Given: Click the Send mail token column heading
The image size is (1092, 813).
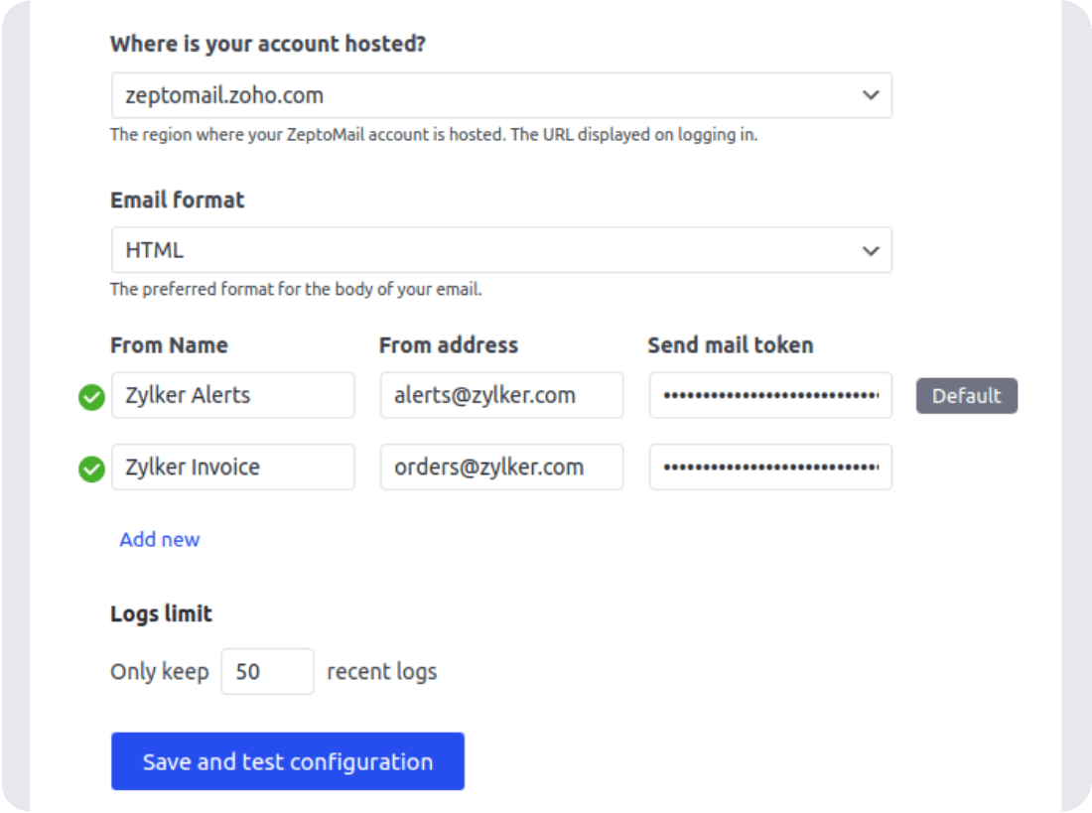Looking at the screenshot, I should [731, 345].
